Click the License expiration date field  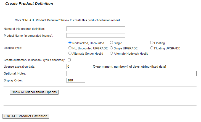[x=79, y=67]
